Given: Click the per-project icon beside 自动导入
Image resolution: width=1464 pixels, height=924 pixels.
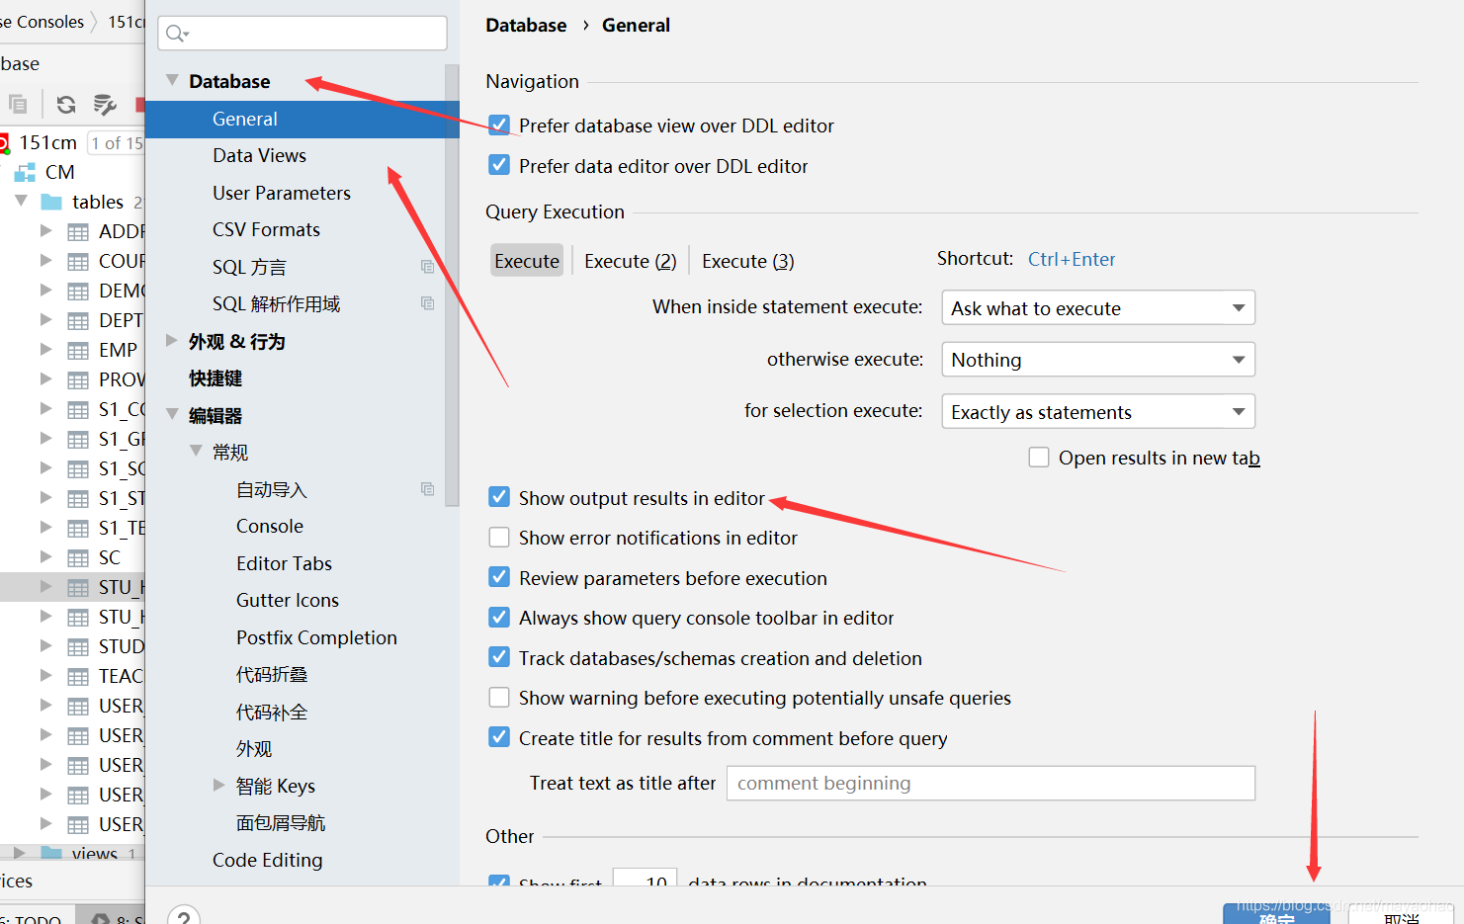Looking at the screenshot, I should (427, 489).
